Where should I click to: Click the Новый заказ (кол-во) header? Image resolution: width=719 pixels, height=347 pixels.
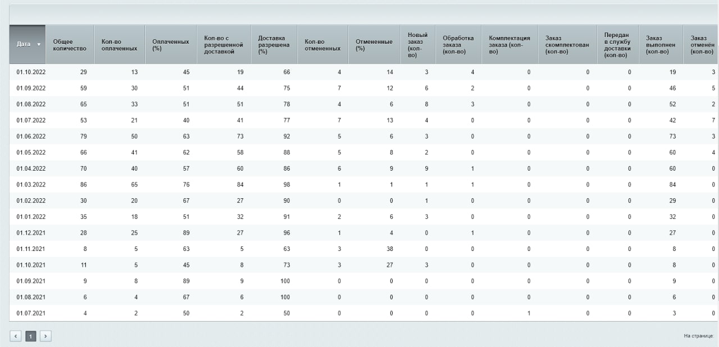click(417, 45)
